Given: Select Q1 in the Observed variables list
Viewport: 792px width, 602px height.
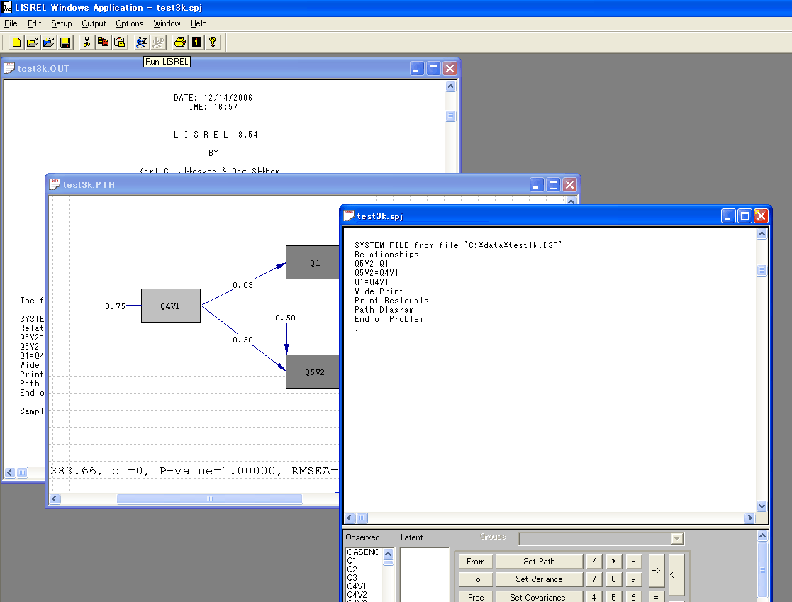Looking at the screenshot, I should (x=352, y=561).
